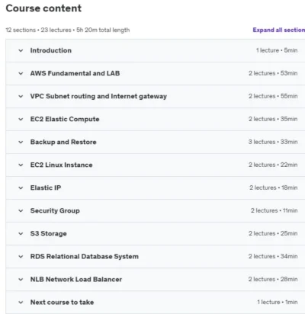
Task: Expand AWS Fundamental and LAB chevron
Action: point(21,73)
